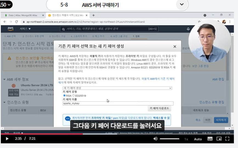The image size is (238, 148).
Task: Change playback speed using the 1x control
Action: coord(186,139)
